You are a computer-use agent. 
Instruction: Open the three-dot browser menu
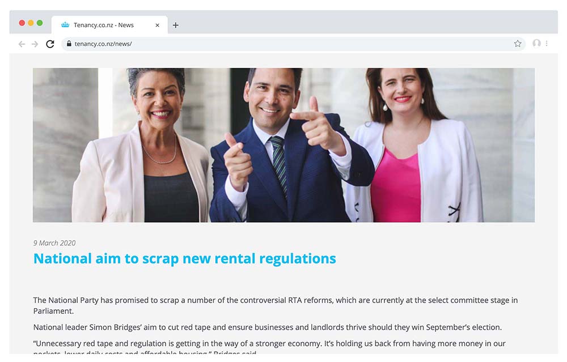(x=547, y=44)
